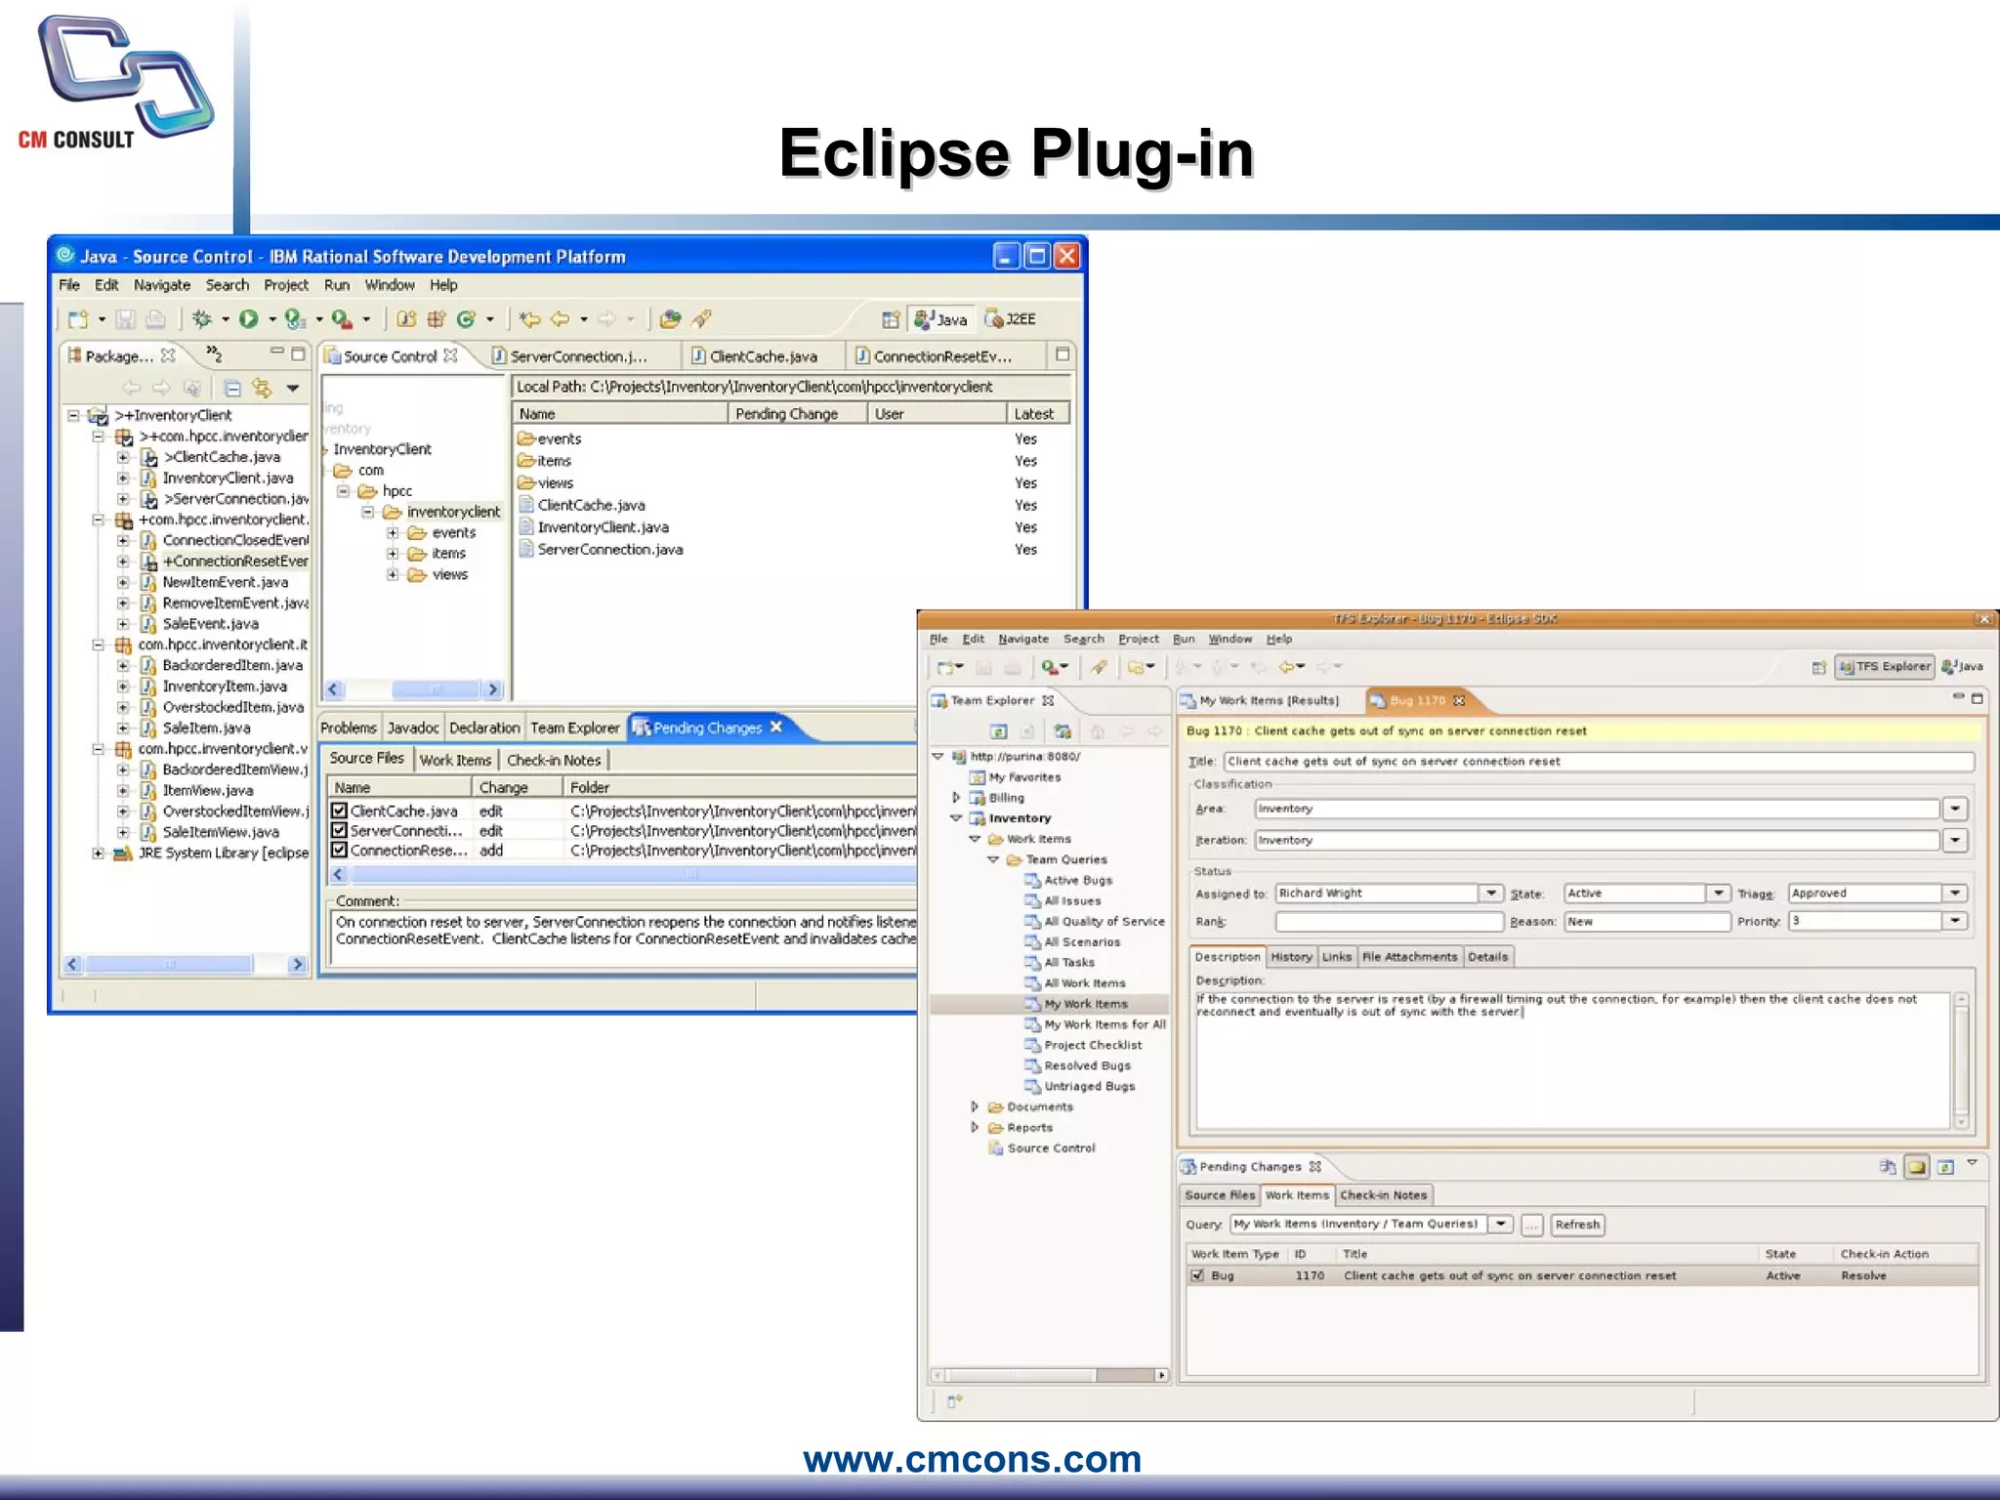
Task: Click the New Java Class icon
Action: 466,318
